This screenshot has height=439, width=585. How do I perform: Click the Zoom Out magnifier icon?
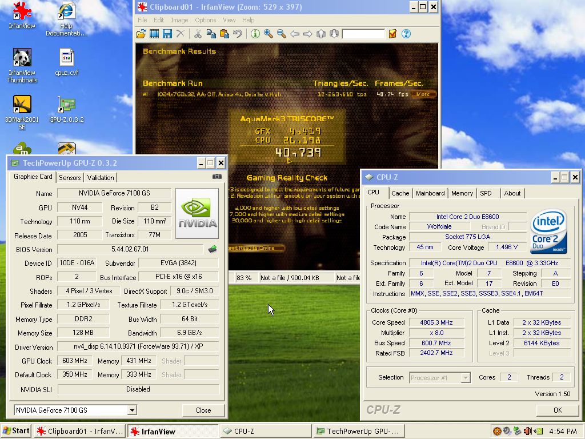coord(281,34)
